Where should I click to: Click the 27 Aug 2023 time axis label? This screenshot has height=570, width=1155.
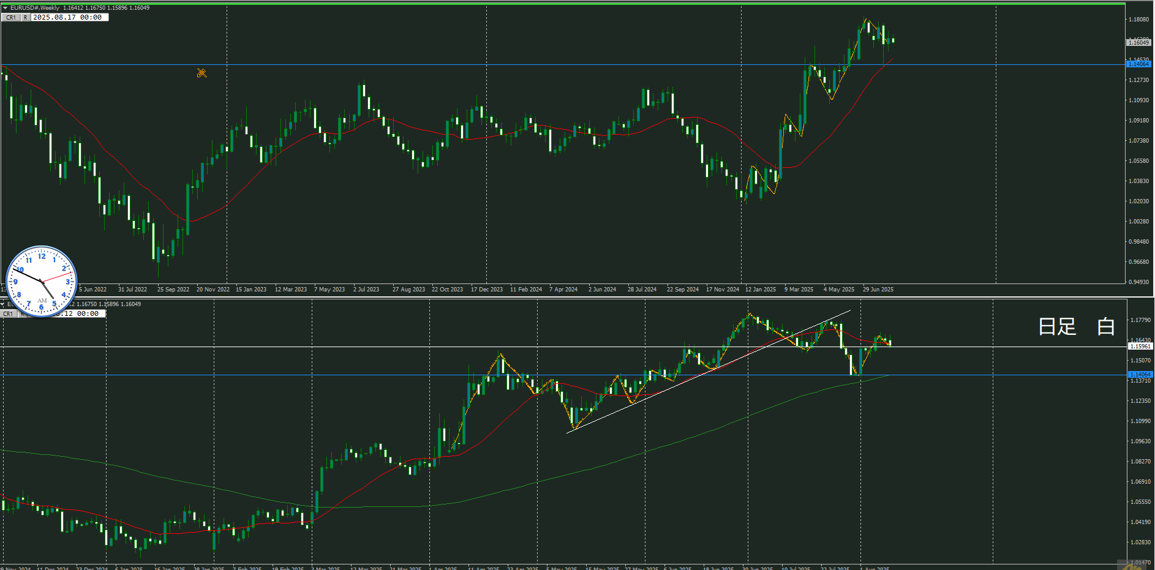click(408, 290)
